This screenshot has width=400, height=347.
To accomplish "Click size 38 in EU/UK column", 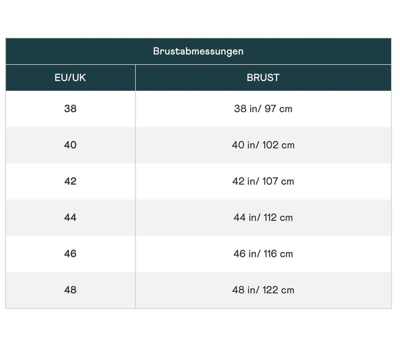I will [x=70, y=109].
